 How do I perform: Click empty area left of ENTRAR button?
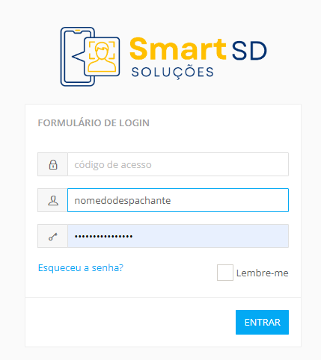pyautogui.click(x=129, y=322)
